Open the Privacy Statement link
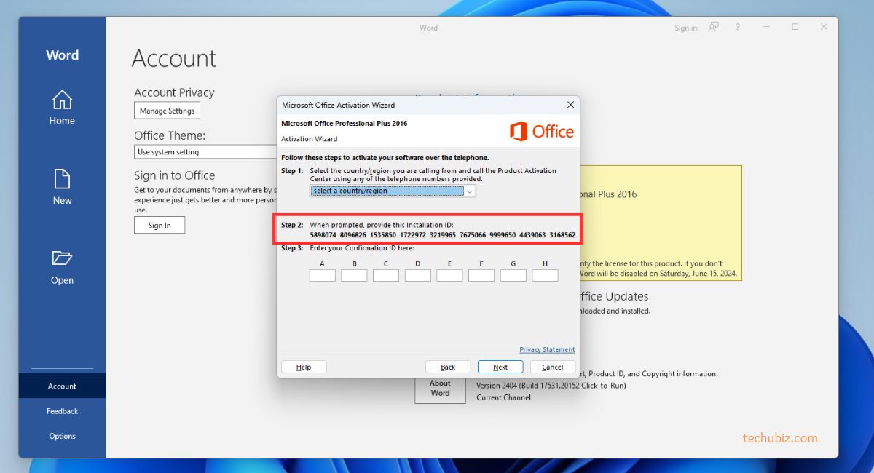Screen dimensions: 874x473 (x=547, y=350)
